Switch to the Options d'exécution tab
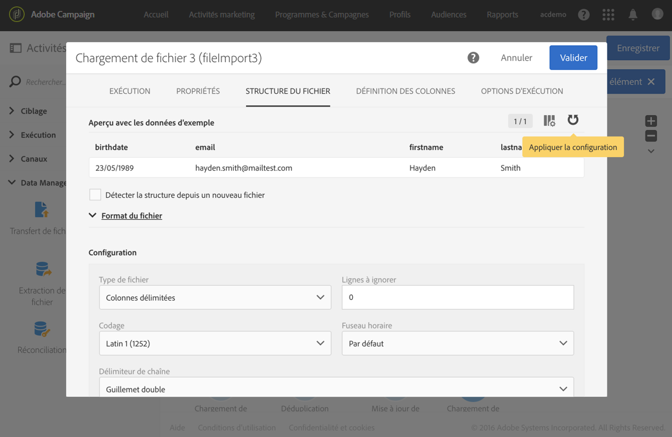The width and height of the screenshot is (672, 437). coord(522,91)
